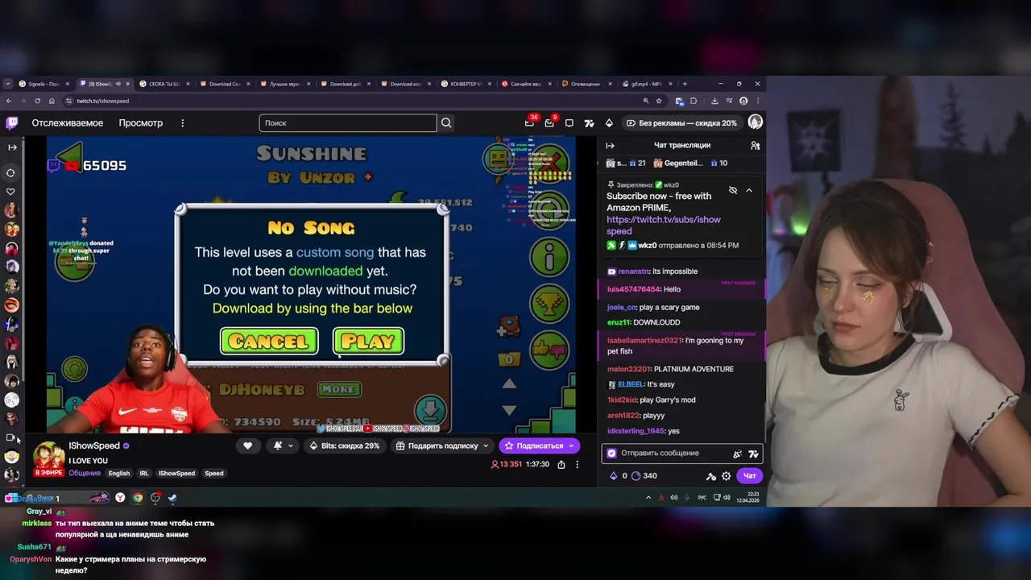The width and height of the screenshot is (1031, 580).
Task: Open emote picker icon in chat input
Action: click(737, 454)
